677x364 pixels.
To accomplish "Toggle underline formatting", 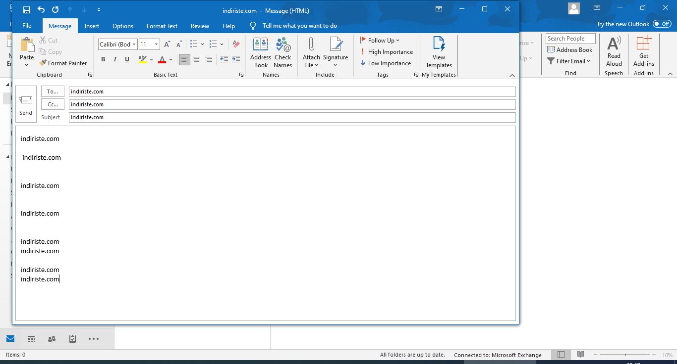I will click(127, 59).
